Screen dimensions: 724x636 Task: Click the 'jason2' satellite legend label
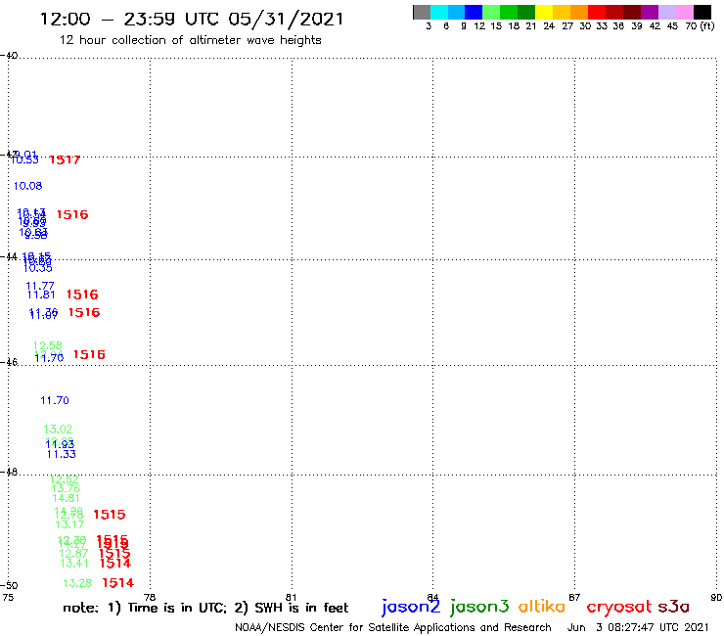coord(411,607)
